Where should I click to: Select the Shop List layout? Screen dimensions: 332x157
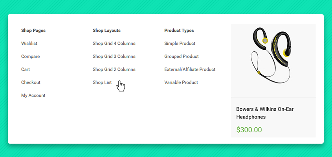click(x=102, y=82)
